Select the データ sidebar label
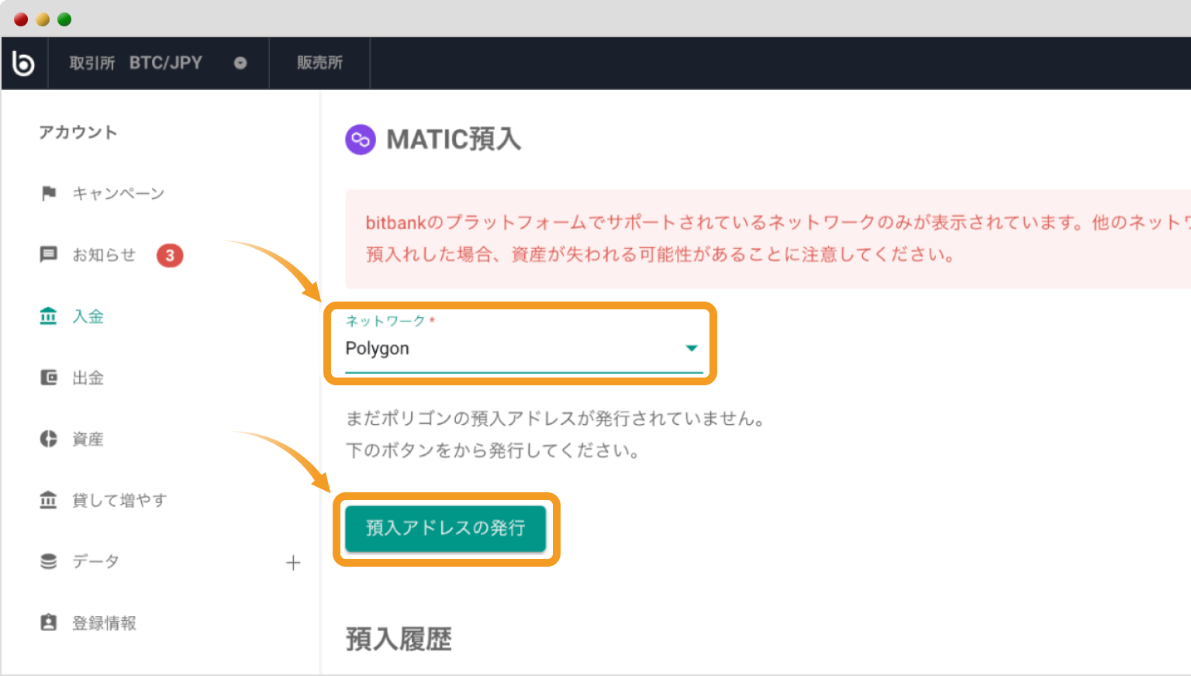The height and width of the screenshot is (676, 1191). click(95, 561)
